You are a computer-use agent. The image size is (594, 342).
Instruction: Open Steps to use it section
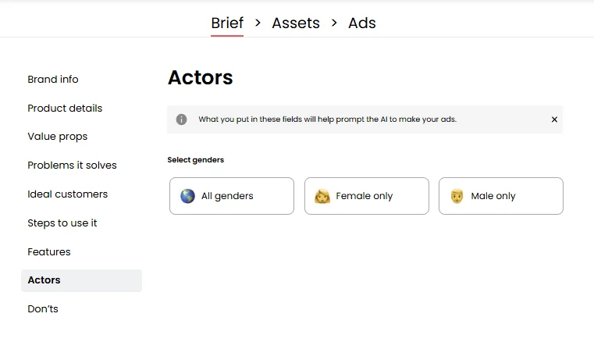click(62, 223)
